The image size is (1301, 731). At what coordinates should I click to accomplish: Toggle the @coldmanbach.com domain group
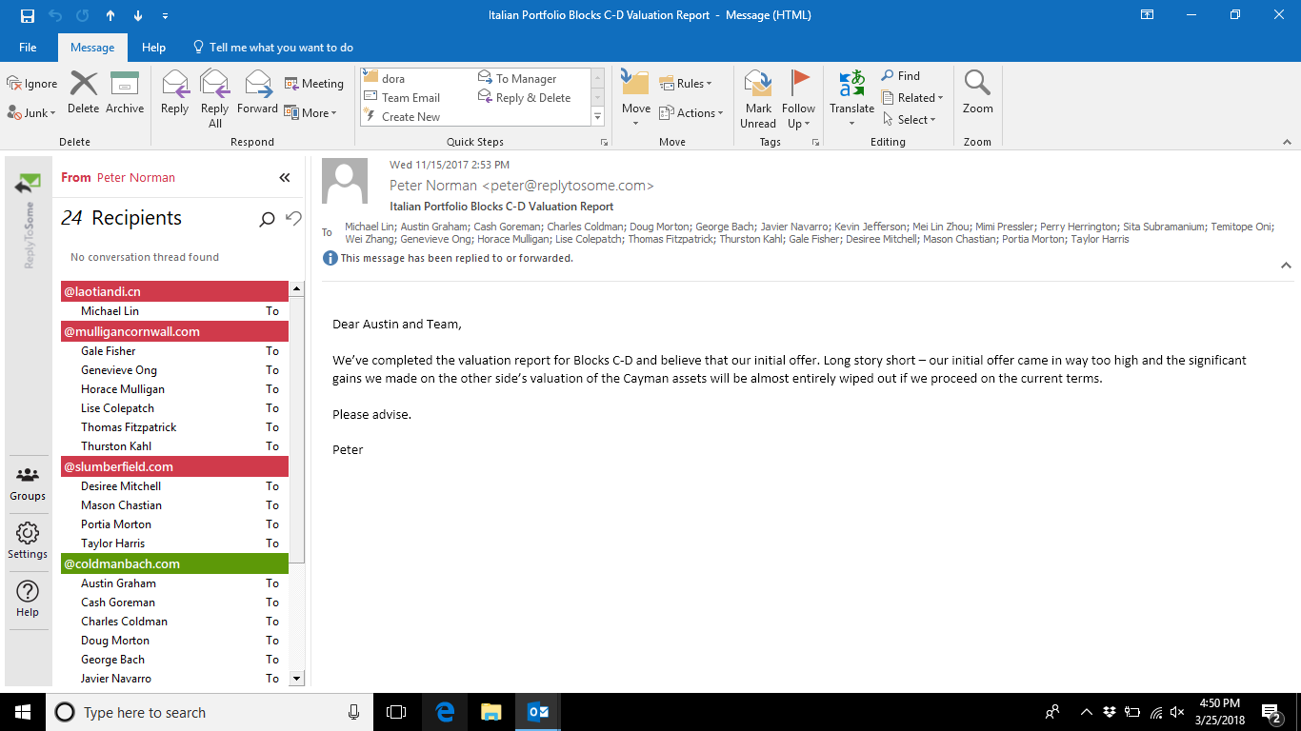point(174,563)
